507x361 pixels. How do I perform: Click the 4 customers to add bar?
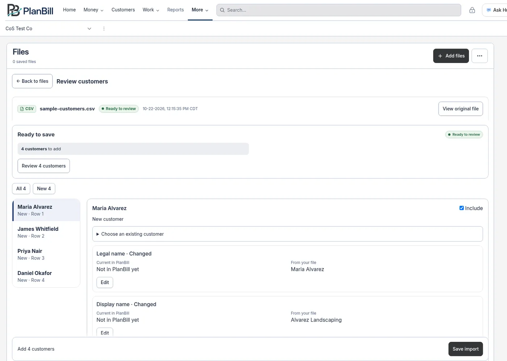pyautogui.click(x=133, y=149)
